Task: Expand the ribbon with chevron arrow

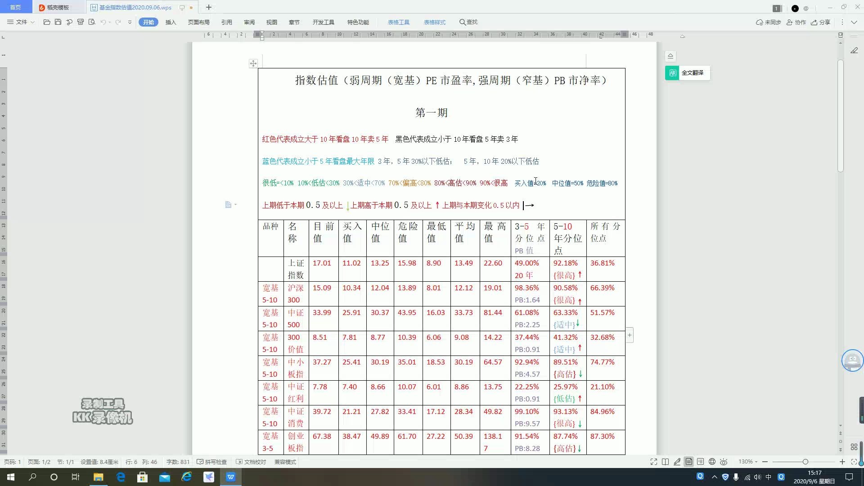Action: 854,22
